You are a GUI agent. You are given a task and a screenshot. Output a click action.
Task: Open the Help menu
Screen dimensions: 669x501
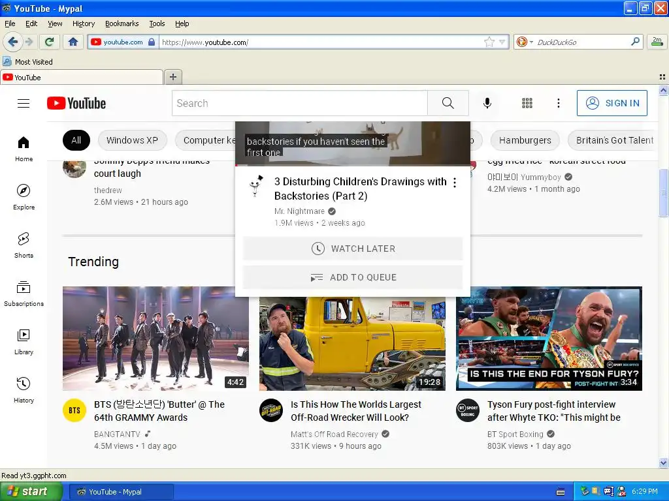(182, 23)
